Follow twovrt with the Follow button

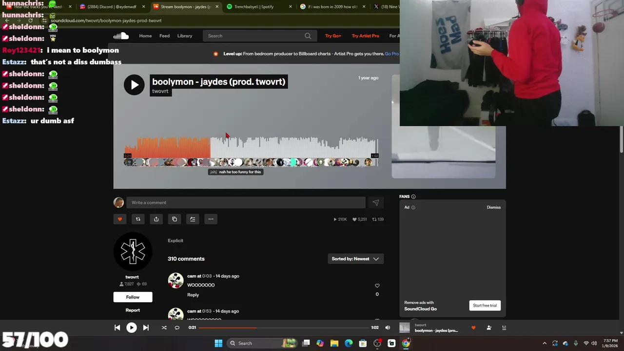point(133,297)
